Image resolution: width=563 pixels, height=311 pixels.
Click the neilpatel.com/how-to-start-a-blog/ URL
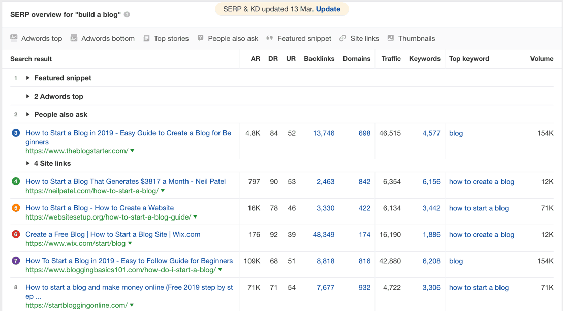[92, 191]
